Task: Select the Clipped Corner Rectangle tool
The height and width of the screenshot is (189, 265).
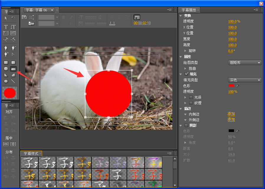Action: pyautogui.click(x=6, y=69)
